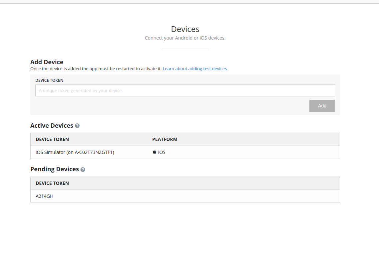
Task: Click the Active Devices heading text
Action: 52,125
